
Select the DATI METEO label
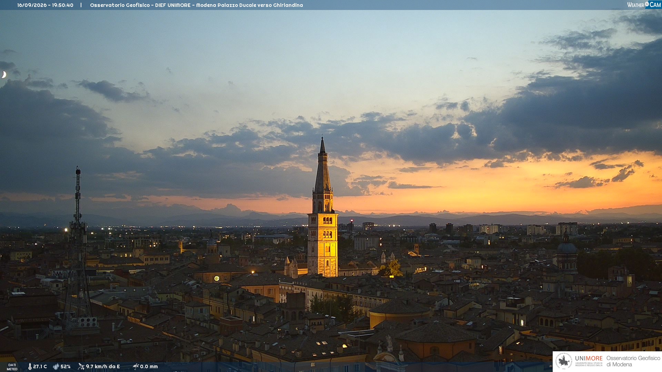pos(12,367)
